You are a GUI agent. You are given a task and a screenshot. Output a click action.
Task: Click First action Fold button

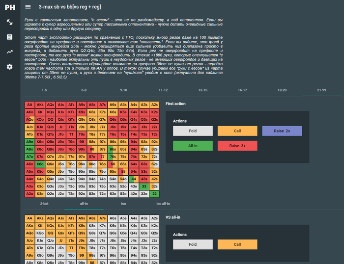pyautogui.click(x=193, y=131)
